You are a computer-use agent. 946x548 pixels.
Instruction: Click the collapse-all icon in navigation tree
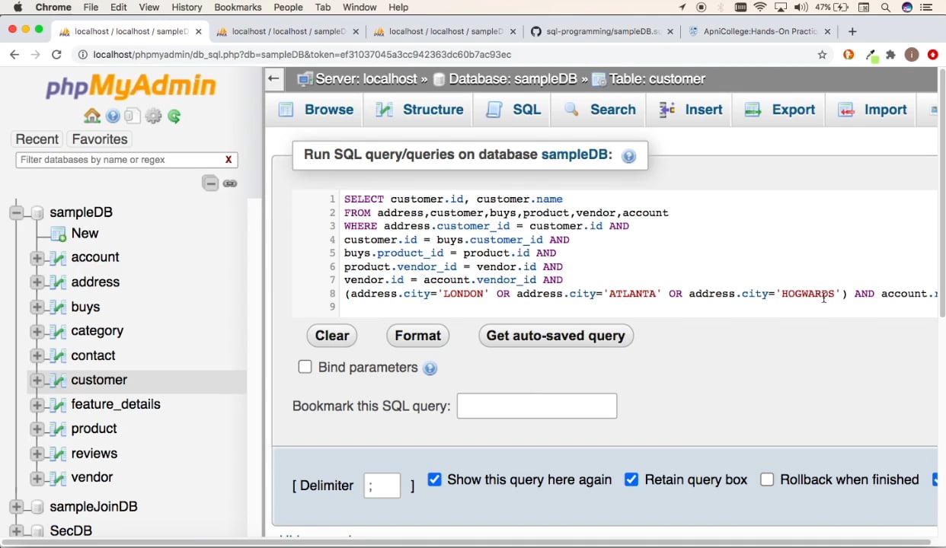210,183
